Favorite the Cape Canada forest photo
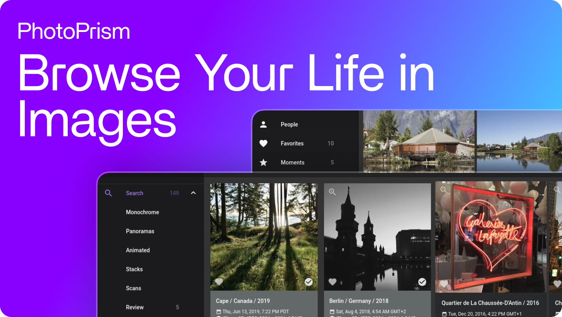The height and width of the screenshot is (317, 562). 219,282
